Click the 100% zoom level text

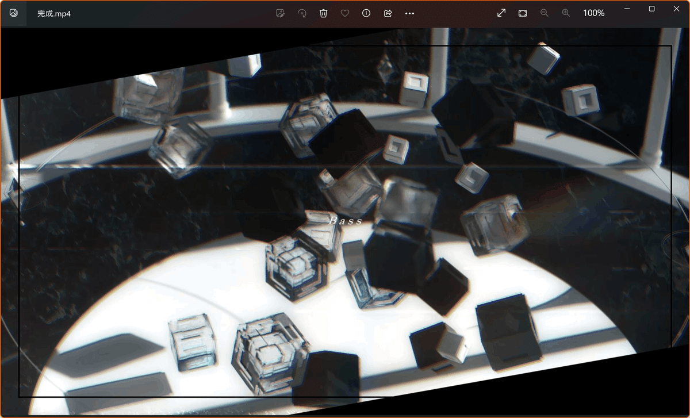594,13
